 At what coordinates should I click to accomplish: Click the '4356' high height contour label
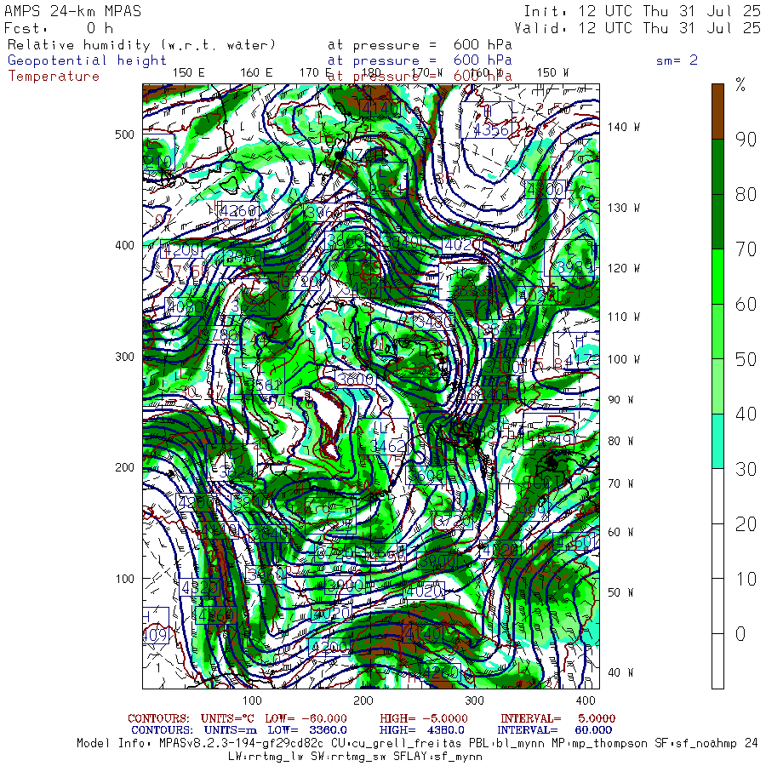[491, 130]
